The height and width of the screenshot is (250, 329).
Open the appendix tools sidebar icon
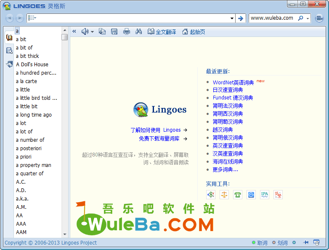[x=9, y=64]
